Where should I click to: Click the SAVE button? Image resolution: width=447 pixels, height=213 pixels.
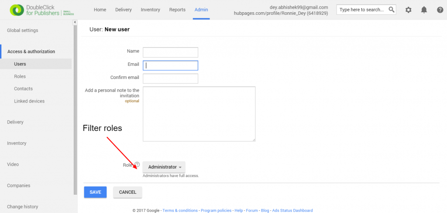pyautogui.click(x=95, y=192)
